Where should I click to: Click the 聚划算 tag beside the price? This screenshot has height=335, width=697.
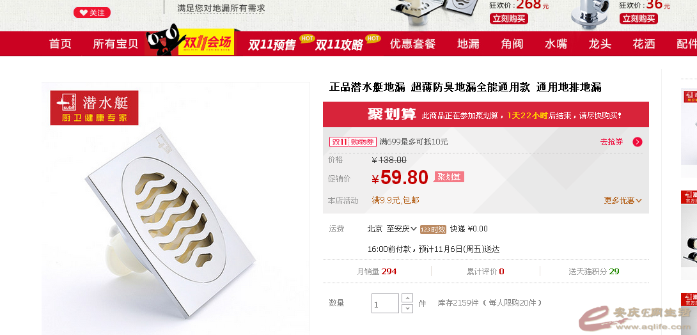click(449, 177)
